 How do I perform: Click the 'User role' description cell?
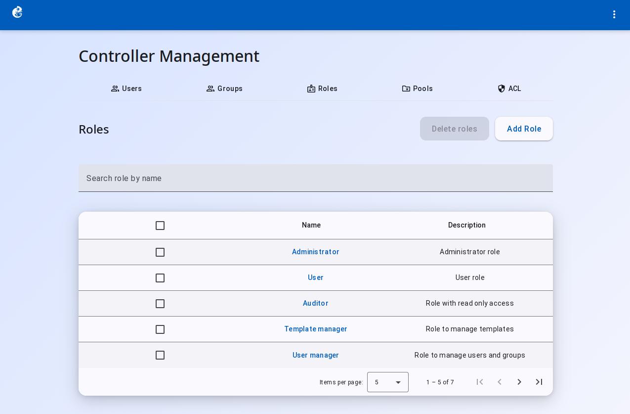[470, 277]
